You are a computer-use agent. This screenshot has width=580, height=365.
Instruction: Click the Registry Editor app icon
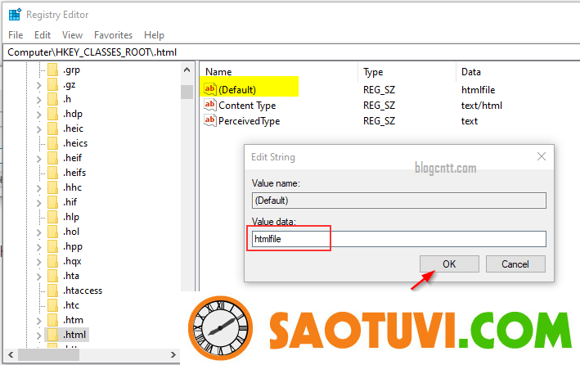pos(16,15)
